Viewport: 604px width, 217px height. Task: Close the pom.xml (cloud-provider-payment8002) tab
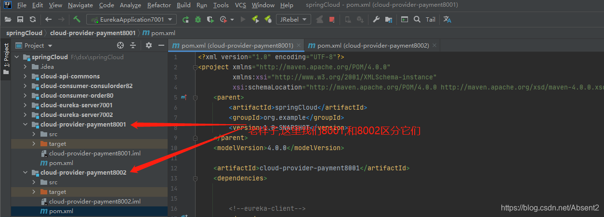(x=434, y=46)
